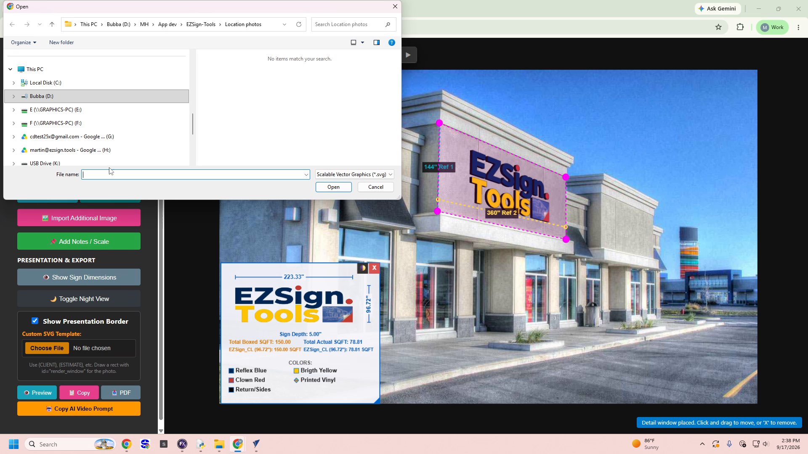Launch the FX app from the taskbar
808x454 pixels.
pyautogui.click(x=182, y=444)
